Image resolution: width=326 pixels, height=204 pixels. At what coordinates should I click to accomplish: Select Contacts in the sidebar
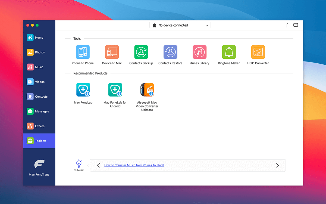(39, 97)
